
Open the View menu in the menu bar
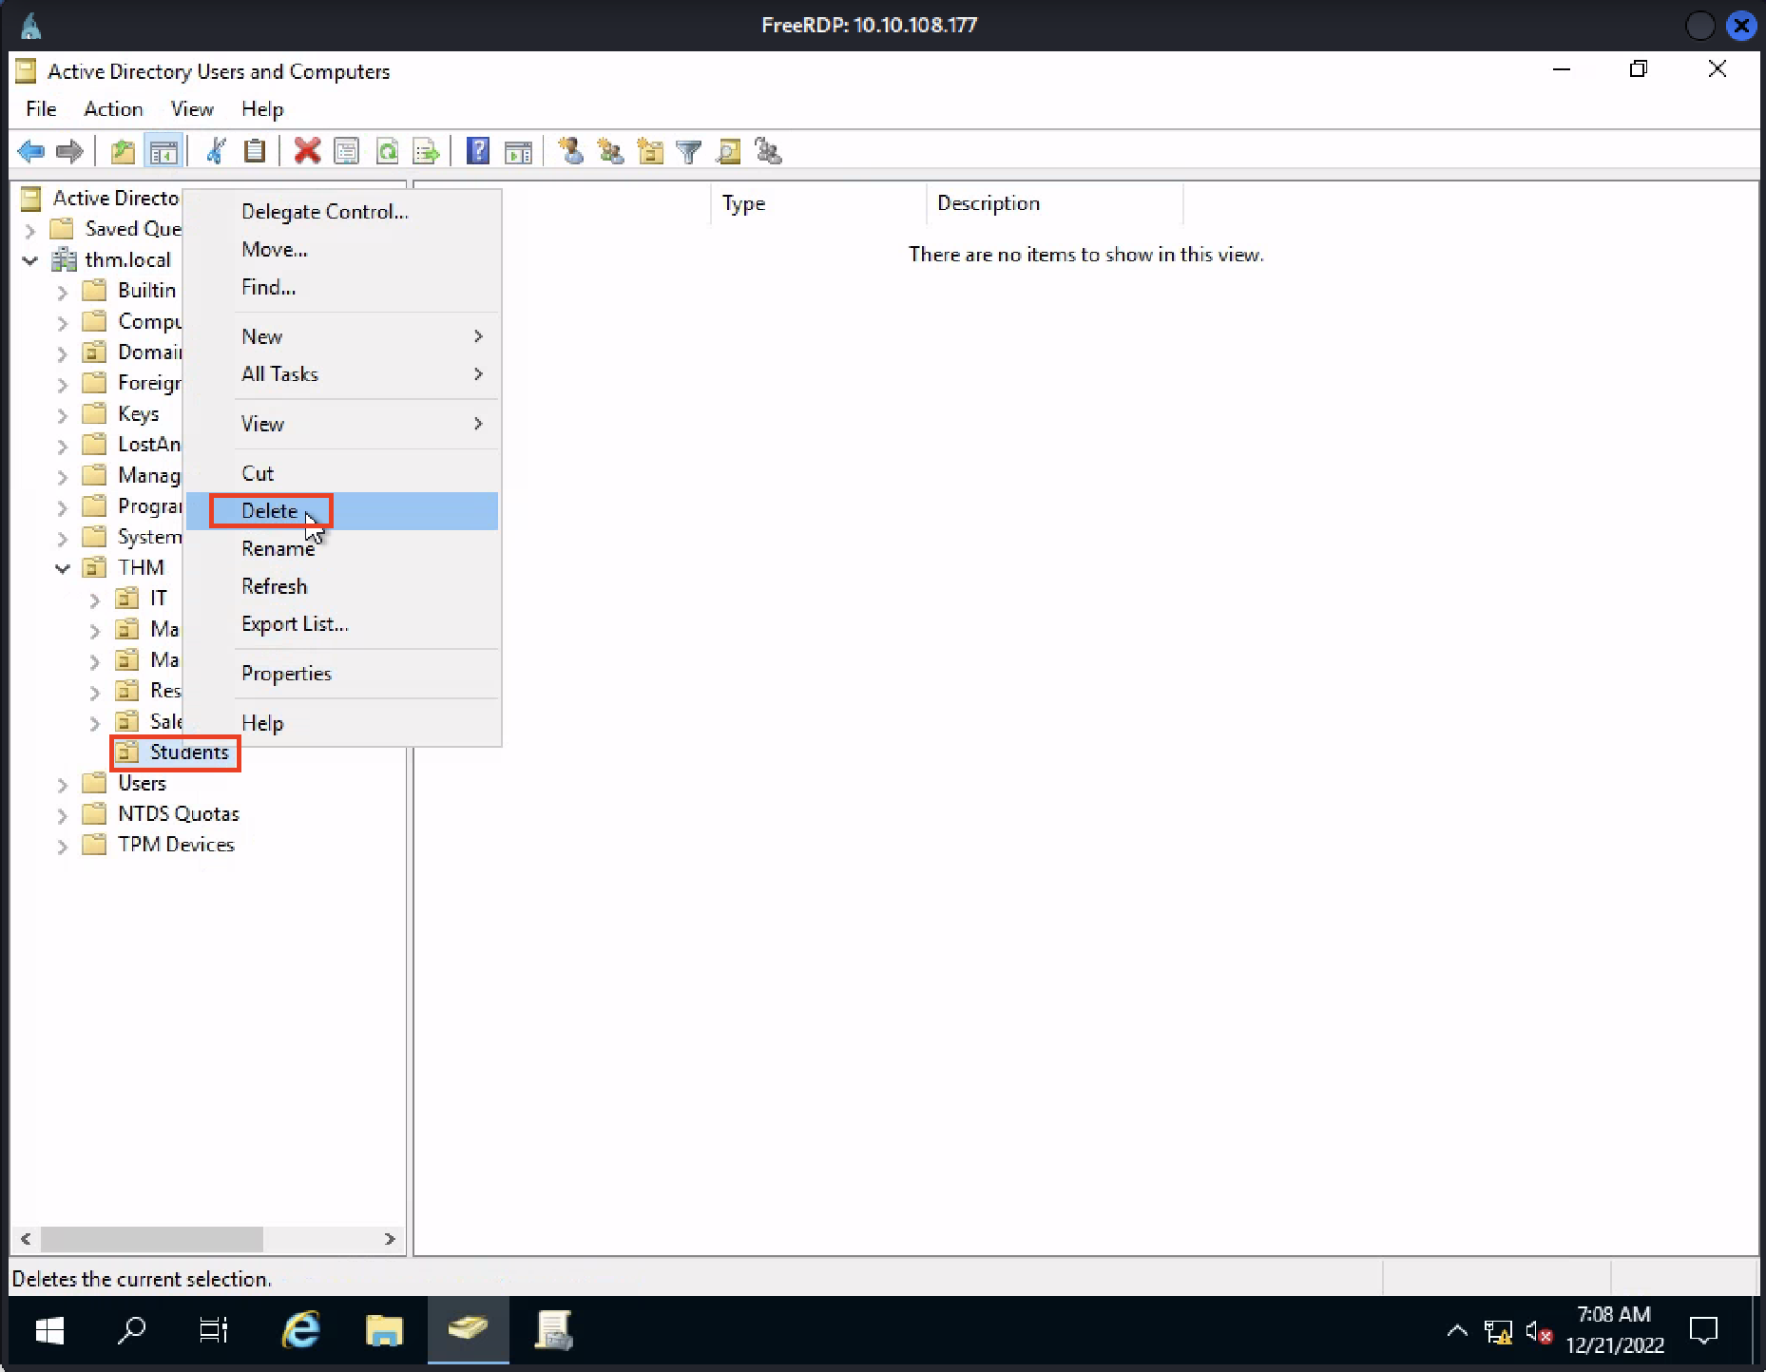192,109
